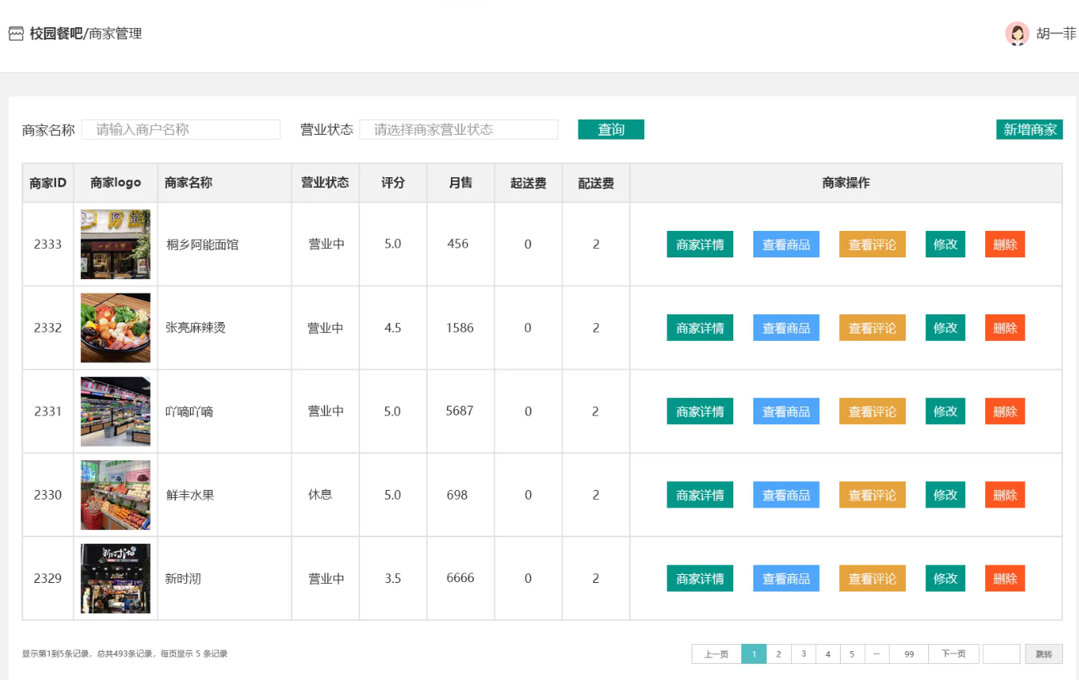Click the 查询 button
Image resolution: width=1079 pixels, height=680 pixels.
[611, 129]
